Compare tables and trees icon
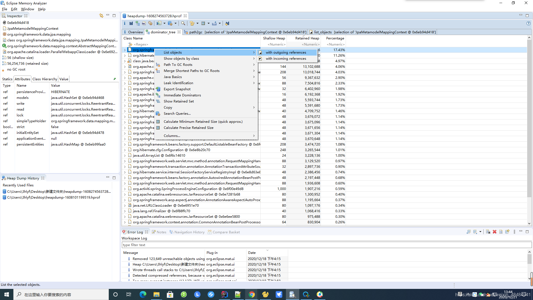533x300 pixels. tap(227, 23)
